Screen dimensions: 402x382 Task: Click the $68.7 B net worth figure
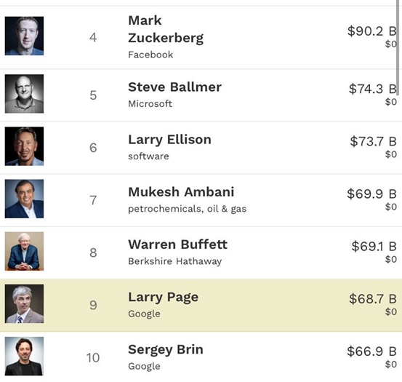(x=372, y=299)
